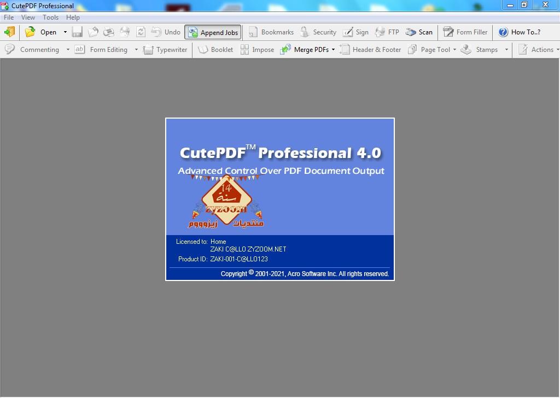
Task: Expand the Merge PDFs dropdown arrow
Action: [x=333, y=50]
